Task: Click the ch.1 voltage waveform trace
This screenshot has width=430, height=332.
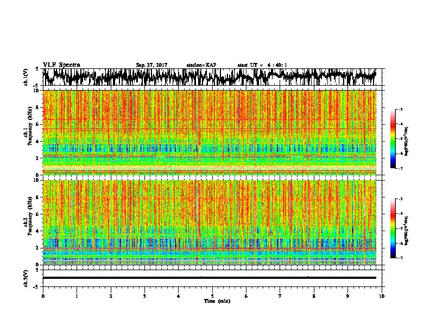Action: (209, 76)
